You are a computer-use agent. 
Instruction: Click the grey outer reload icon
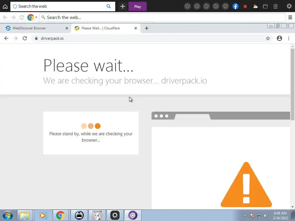(22, 18)
